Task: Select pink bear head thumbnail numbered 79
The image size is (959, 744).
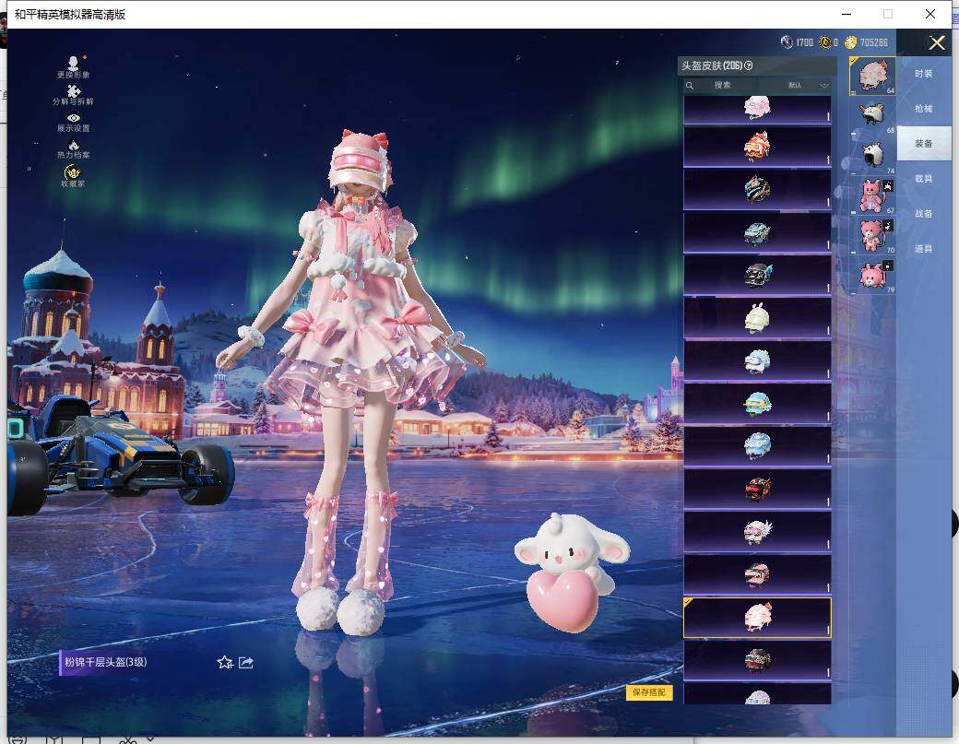Action: 872,275
